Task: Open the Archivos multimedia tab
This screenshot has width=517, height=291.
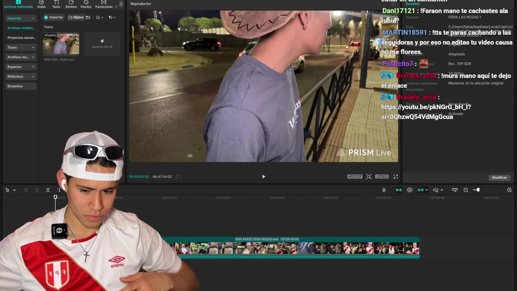Action: pyautogui.click(x=18, y=4)
